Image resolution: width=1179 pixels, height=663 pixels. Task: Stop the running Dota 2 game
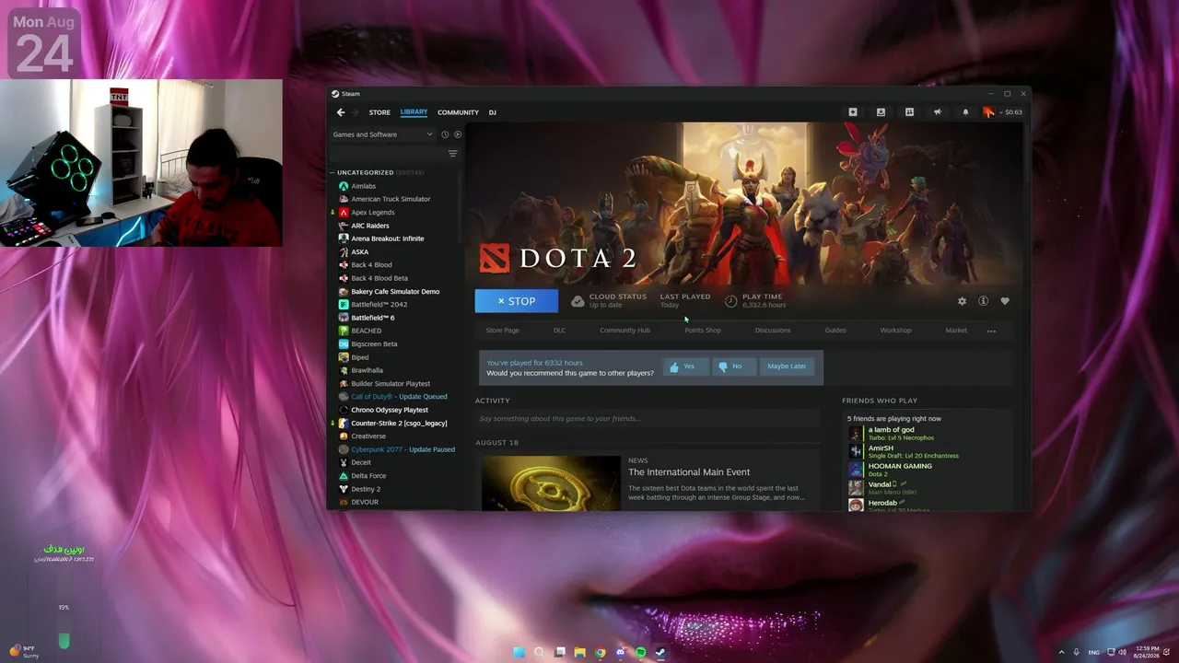[x=517, y=301]
